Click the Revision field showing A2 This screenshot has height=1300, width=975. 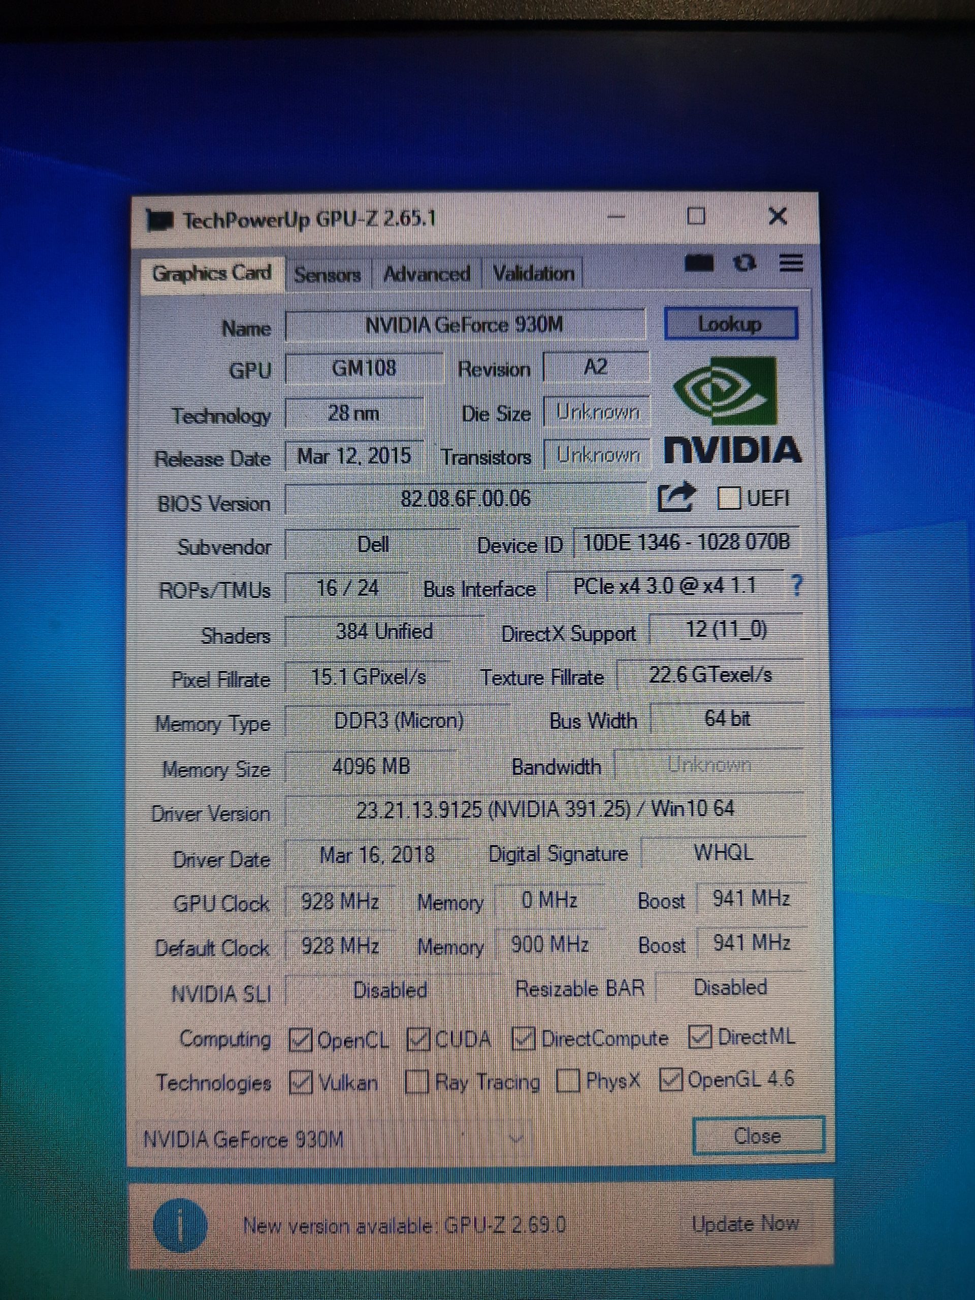tap(596, 367)
